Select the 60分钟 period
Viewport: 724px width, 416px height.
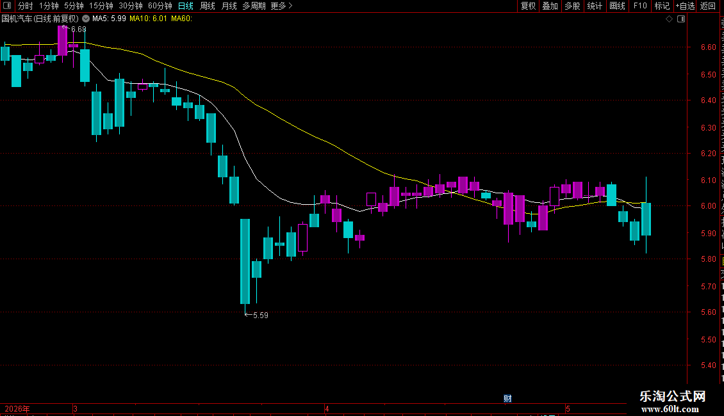[160, 6]
